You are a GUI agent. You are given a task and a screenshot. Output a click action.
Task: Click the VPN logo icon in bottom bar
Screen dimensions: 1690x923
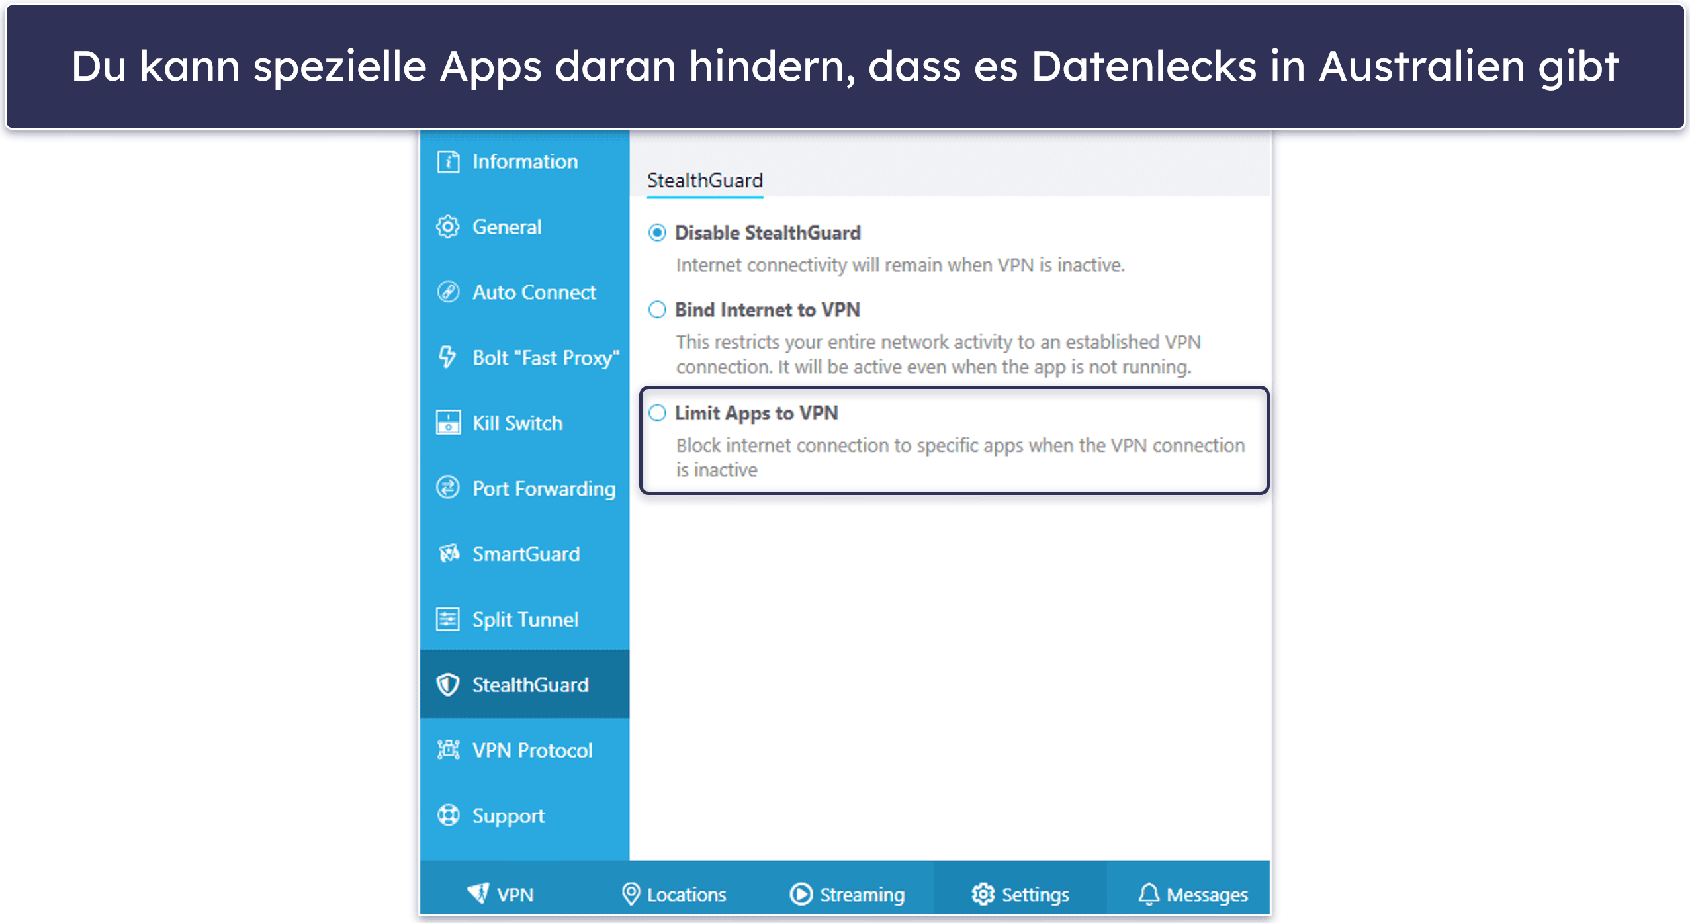478,894
